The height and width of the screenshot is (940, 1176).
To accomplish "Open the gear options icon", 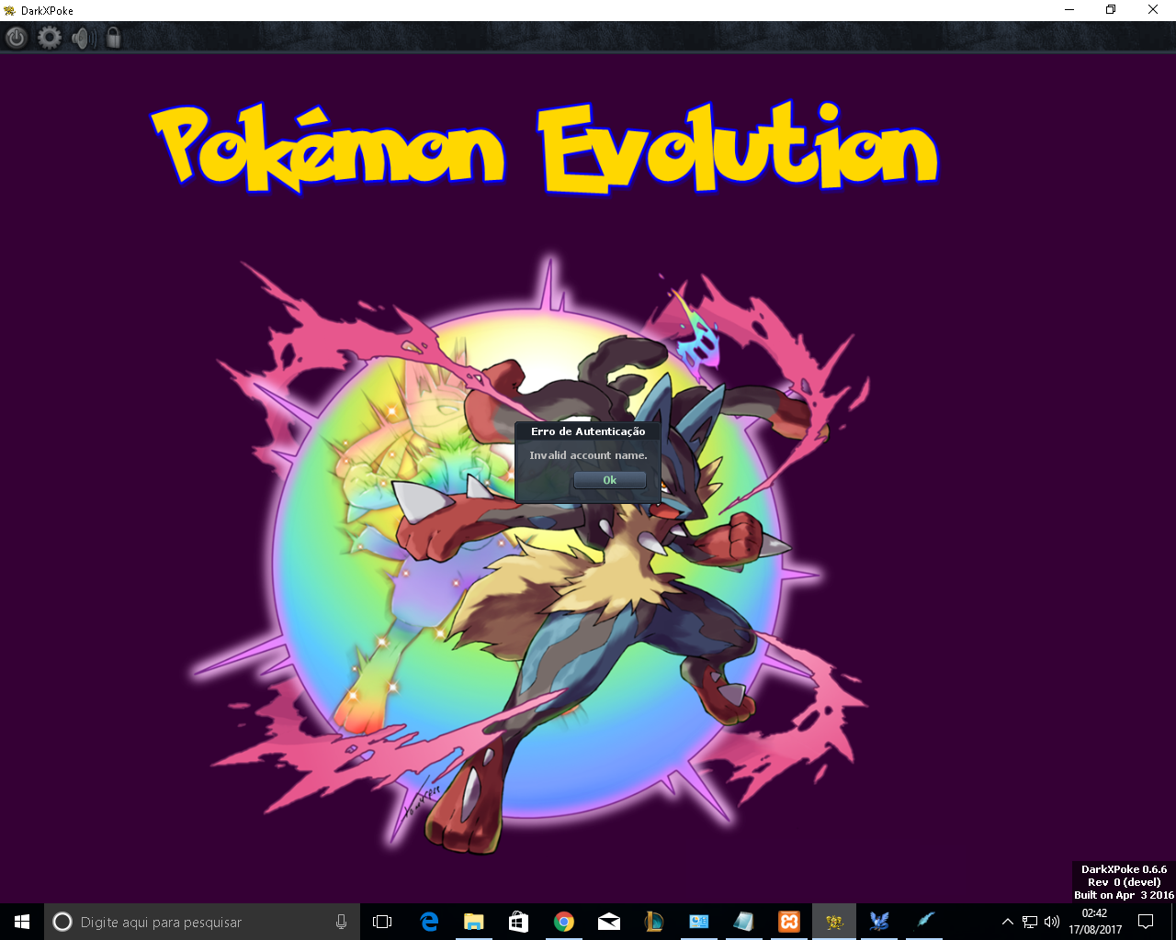I will coord(50,38).
